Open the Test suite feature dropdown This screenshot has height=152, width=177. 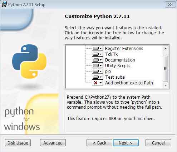click(97, 77)
